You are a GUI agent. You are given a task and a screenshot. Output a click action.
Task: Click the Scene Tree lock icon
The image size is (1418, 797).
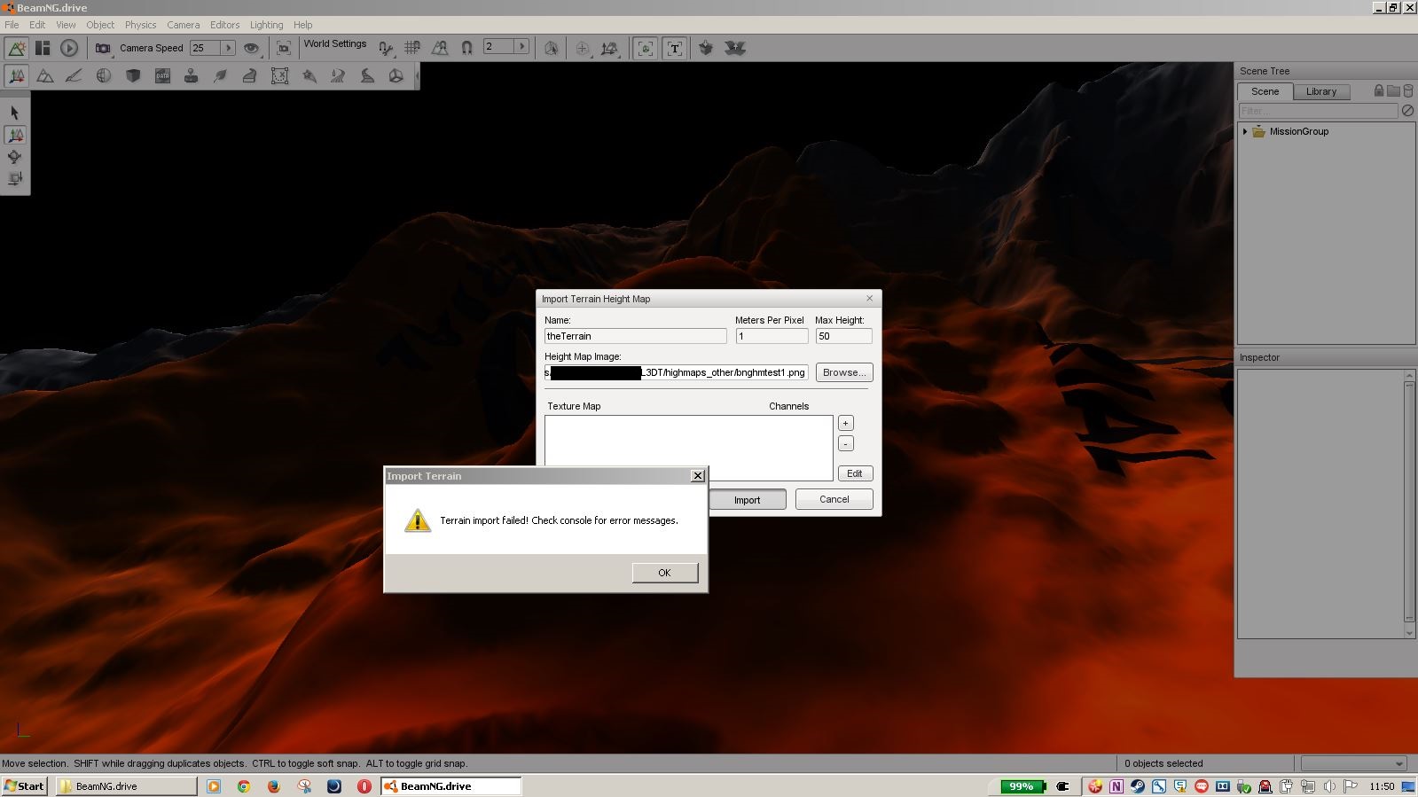click(x=1379, y=90)
